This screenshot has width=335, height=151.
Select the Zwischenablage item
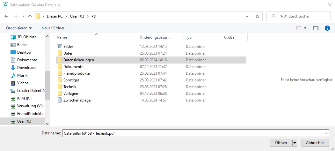tap(77, 100)
